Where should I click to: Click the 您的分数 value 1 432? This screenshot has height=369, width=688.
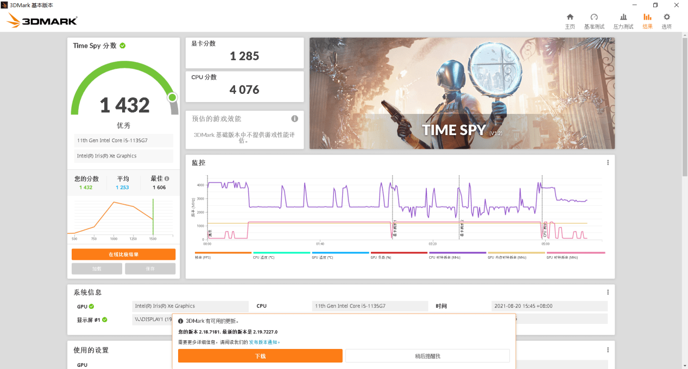coord(86,187)
